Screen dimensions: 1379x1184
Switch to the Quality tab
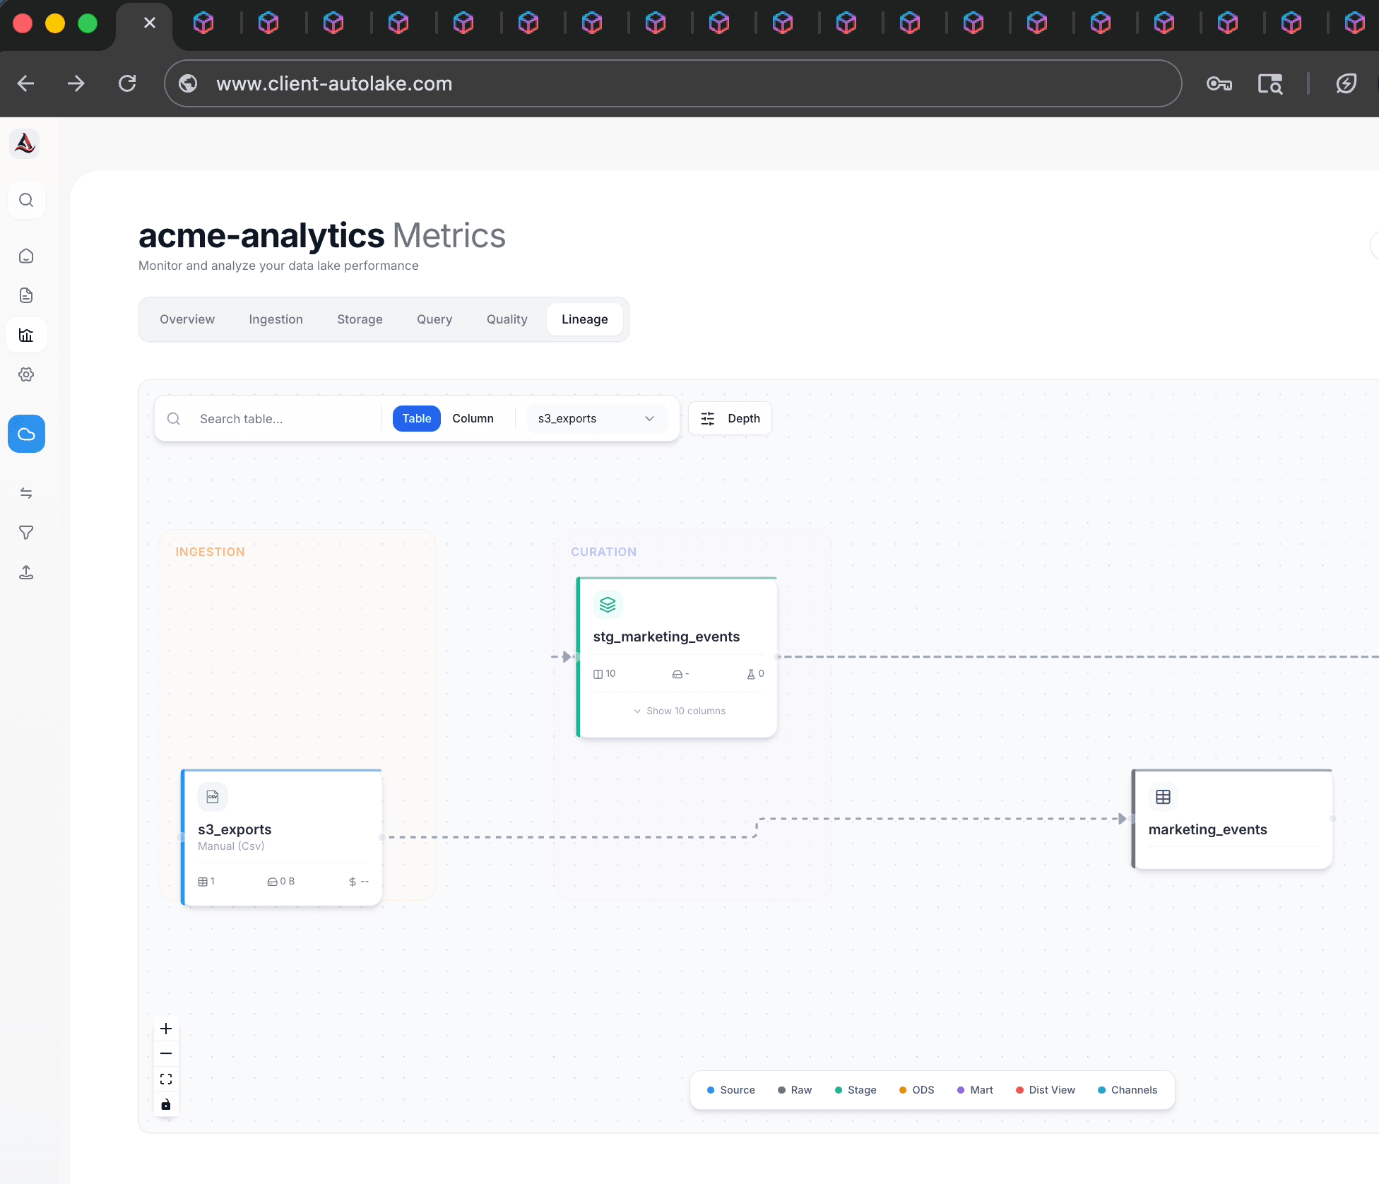[507, 319]
